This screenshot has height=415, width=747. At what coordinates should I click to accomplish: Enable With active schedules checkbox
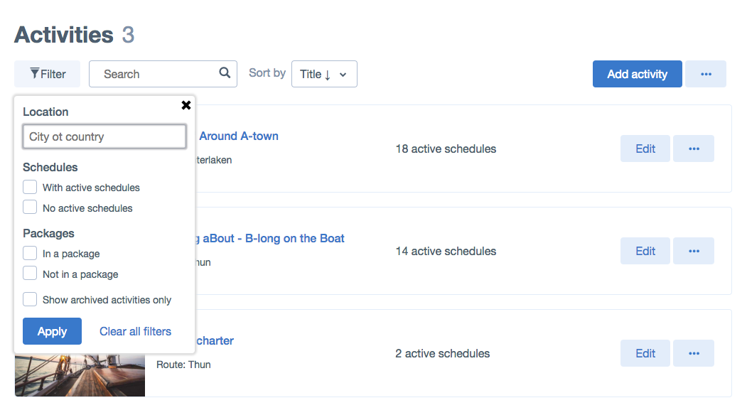pos(30,188)
